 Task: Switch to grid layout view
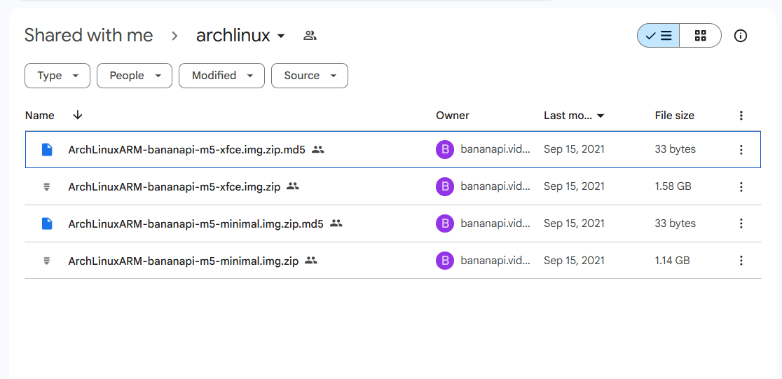click(700, 36)
